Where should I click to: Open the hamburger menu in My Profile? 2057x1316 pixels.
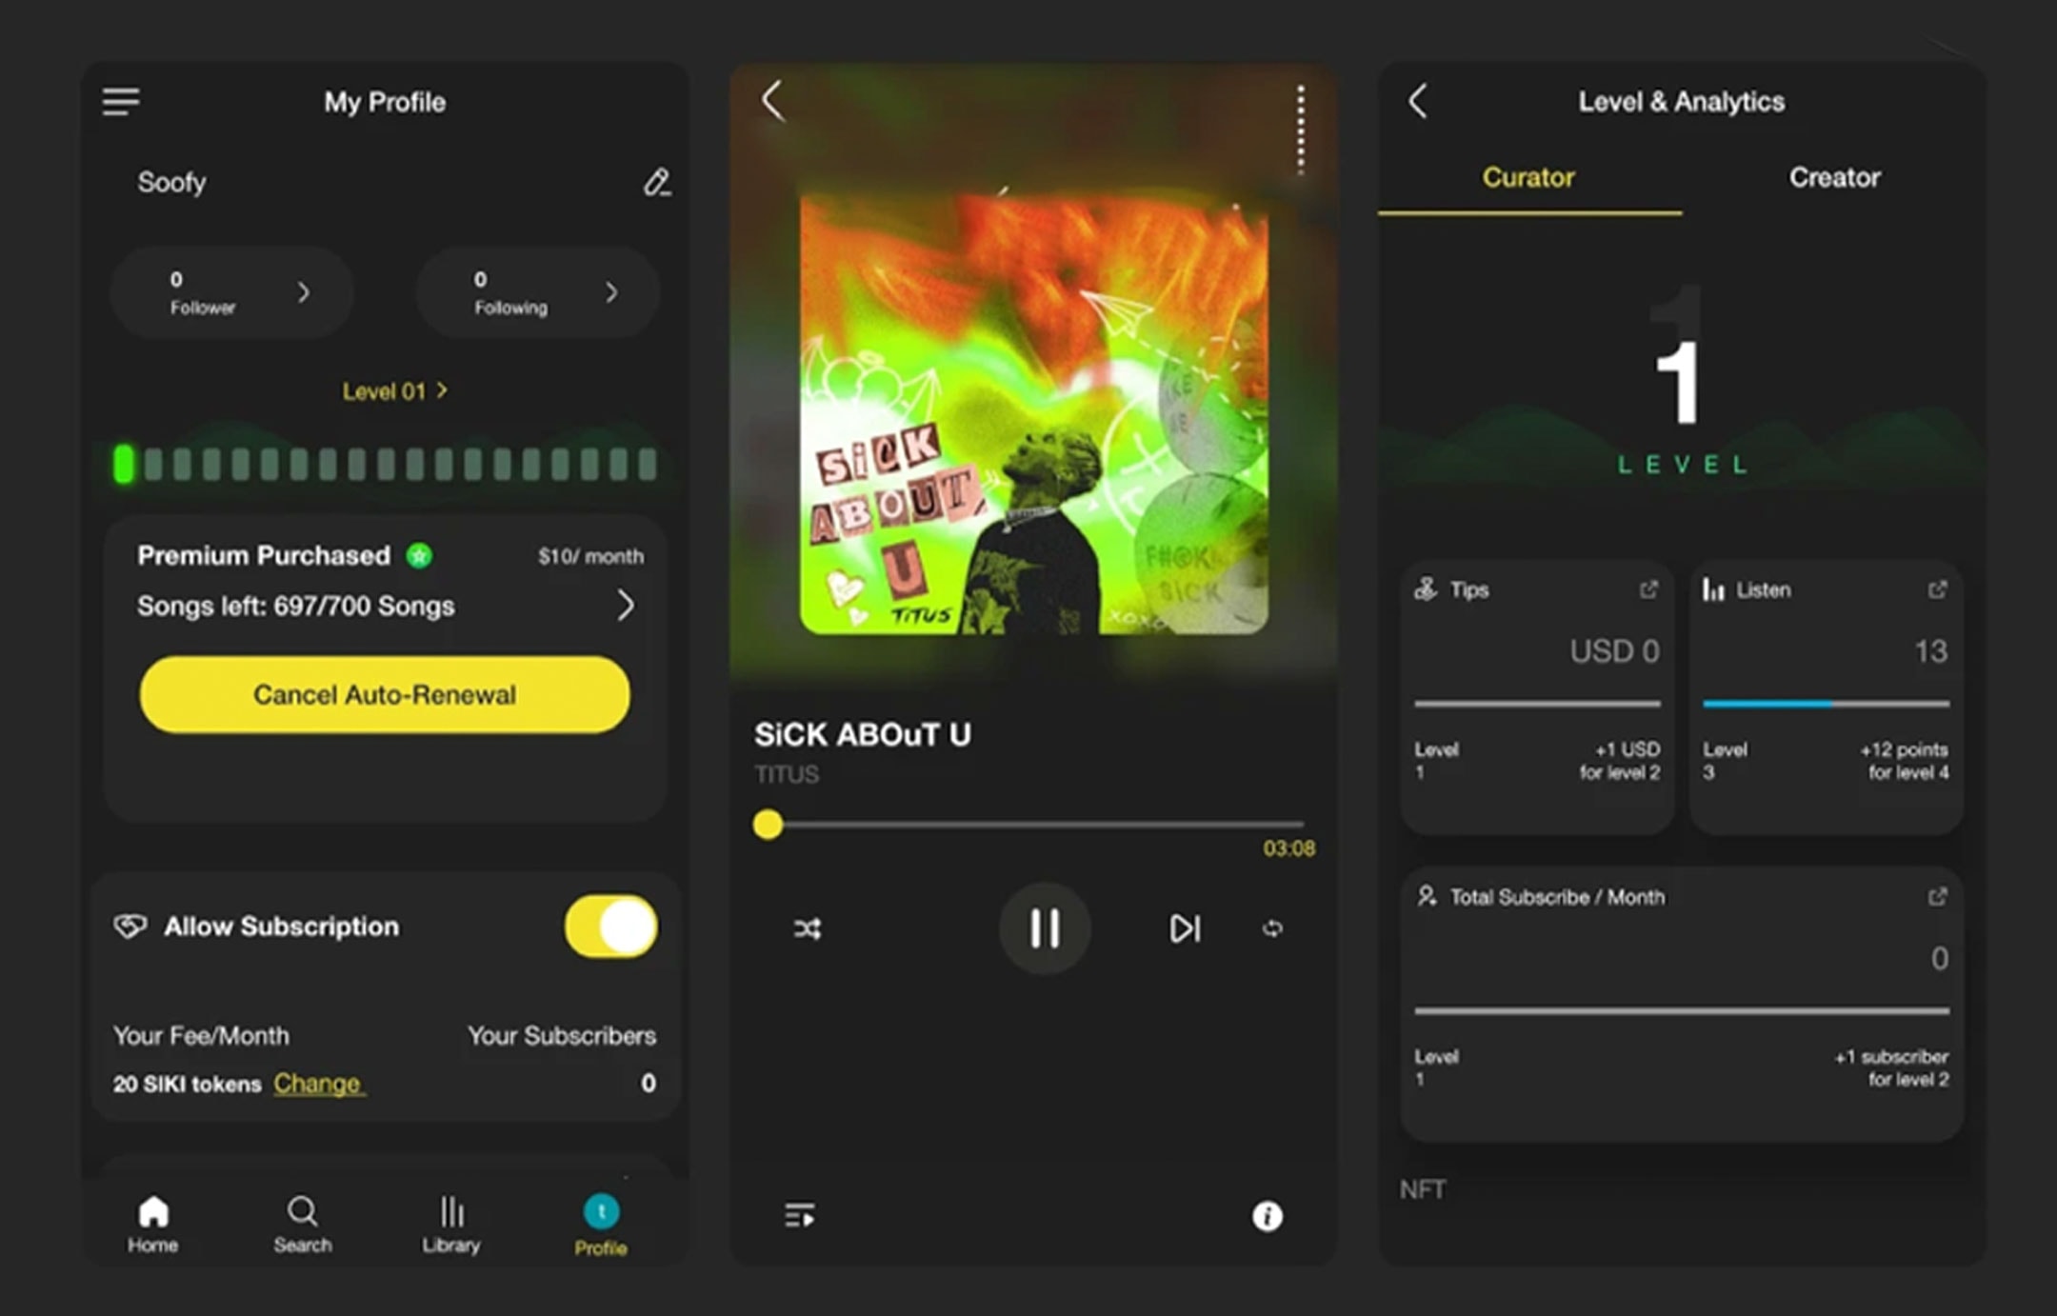click(121, 101)
